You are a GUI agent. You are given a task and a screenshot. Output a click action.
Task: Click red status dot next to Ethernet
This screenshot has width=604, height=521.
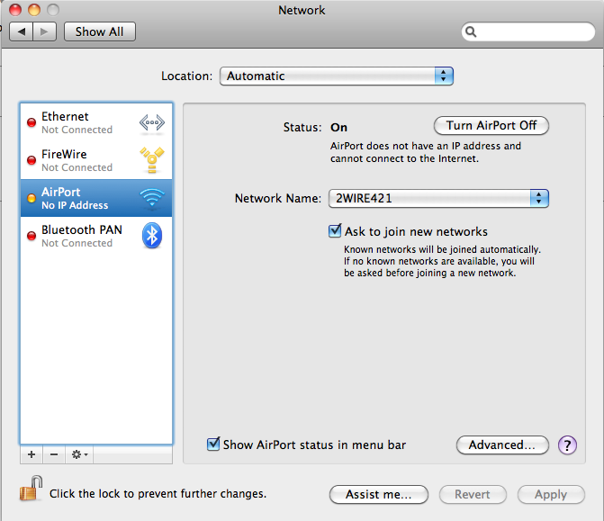(x=32, y=123)
